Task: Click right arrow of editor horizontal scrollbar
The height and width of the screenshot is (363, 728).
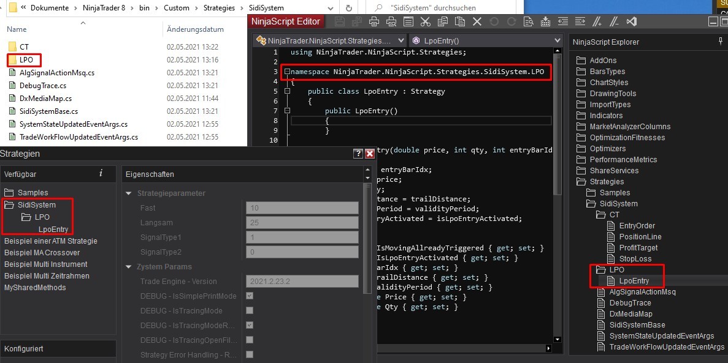Action: 549,348
